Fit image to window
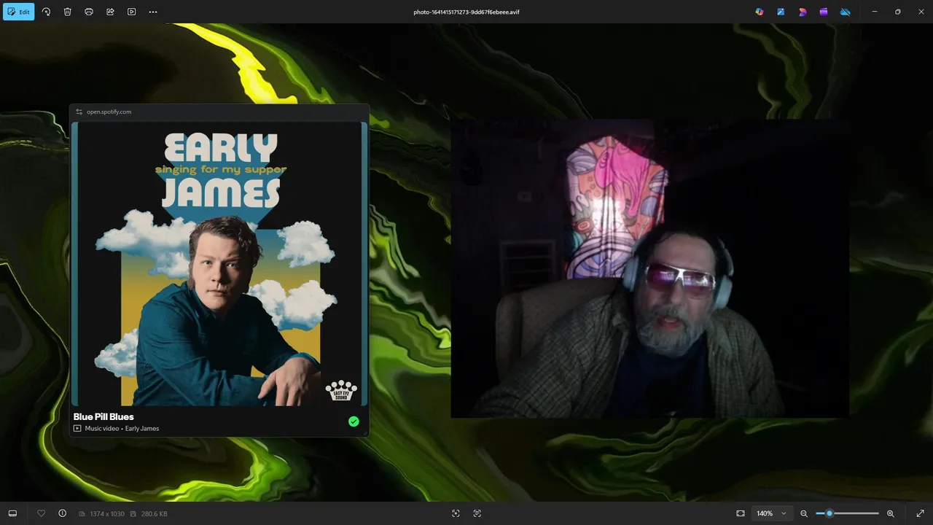 pyautogui.click(x=741, y=513)
